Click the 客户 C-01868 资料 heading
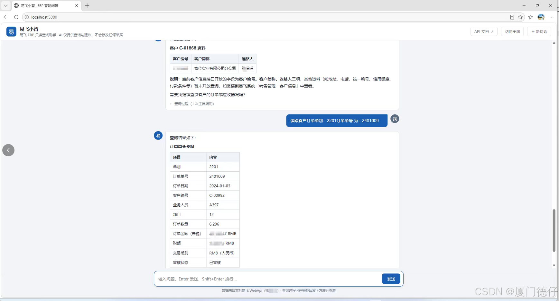 coord(188,48)
